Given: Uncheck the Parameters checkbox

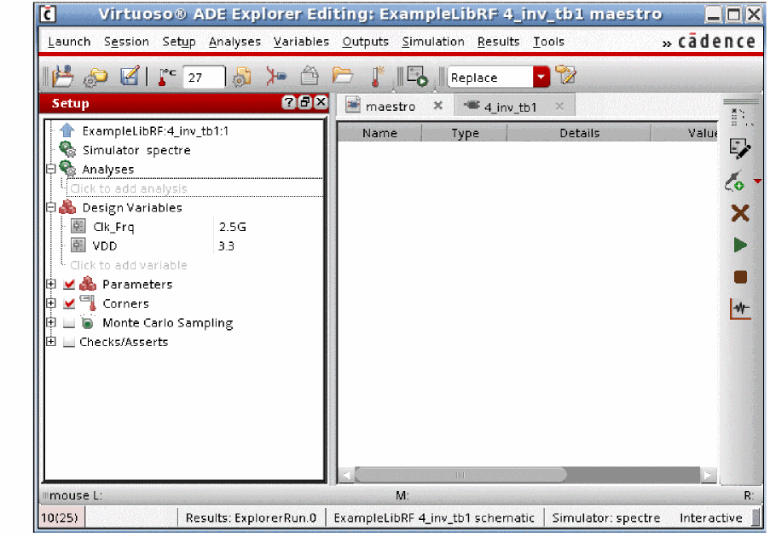Looking at the screenshot, I should click(x=69, y=285).
